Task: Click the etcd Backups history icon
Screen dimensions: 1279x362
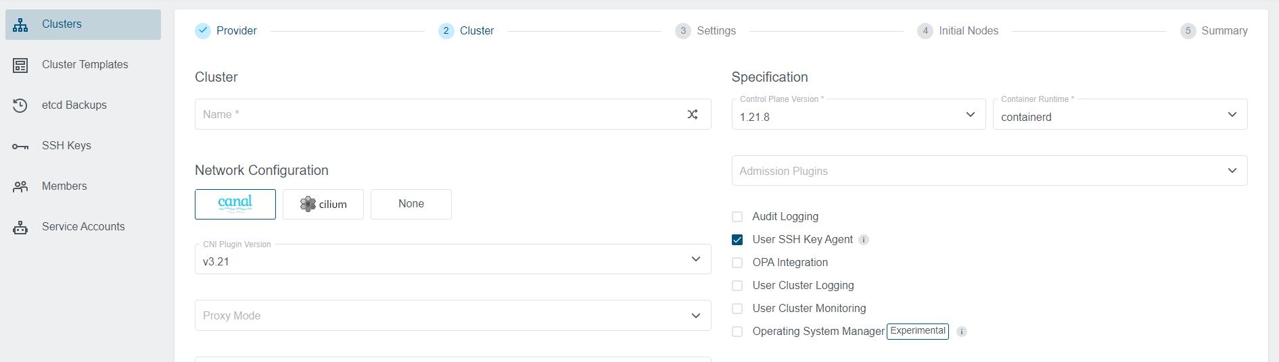Action: pos(20,105)
